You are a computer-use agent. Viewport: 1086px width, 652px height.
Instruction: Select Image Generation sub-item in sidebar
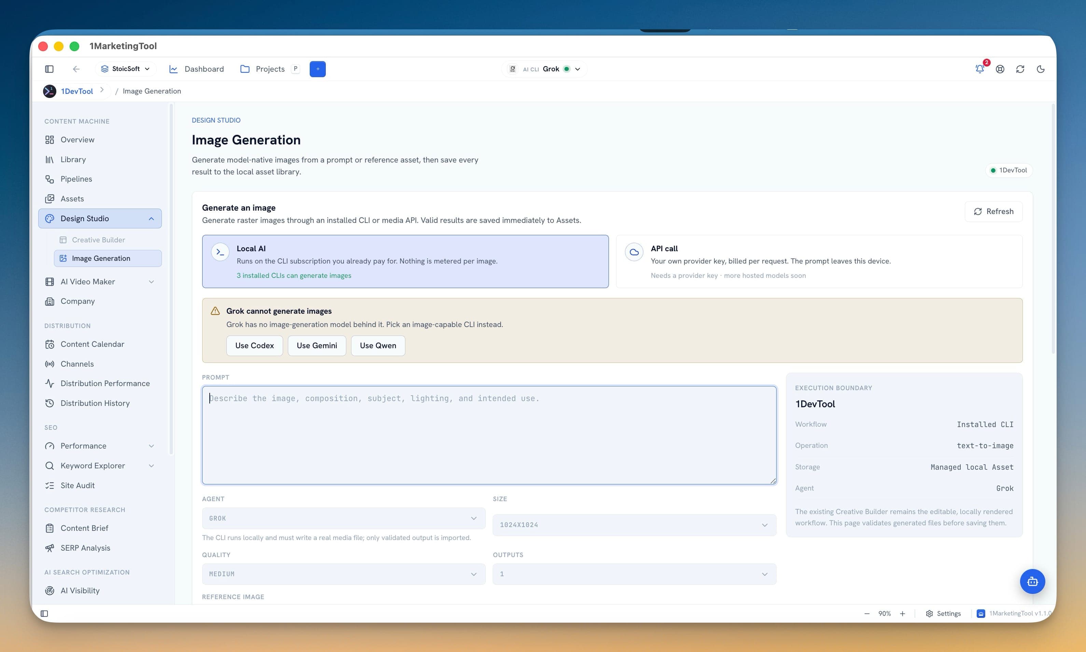108,258
